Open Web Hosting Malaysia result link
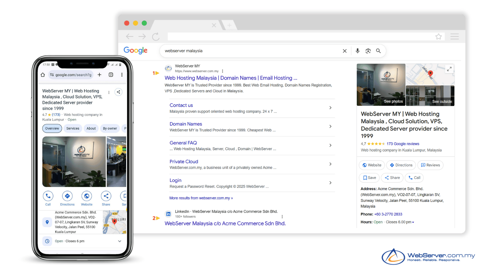Screen dimensions: 478x268 [231, 78]
